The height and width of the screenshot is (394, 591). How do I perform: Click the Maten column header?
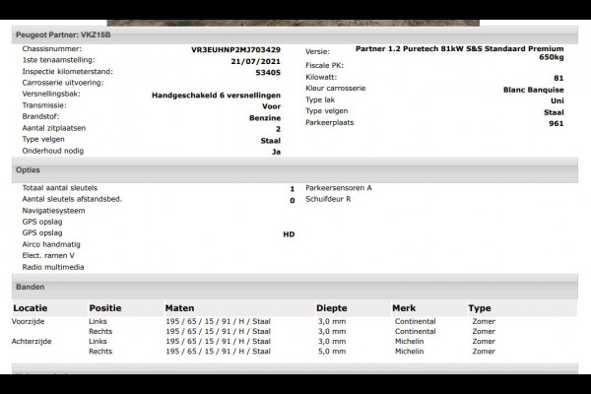click(179, 307)
